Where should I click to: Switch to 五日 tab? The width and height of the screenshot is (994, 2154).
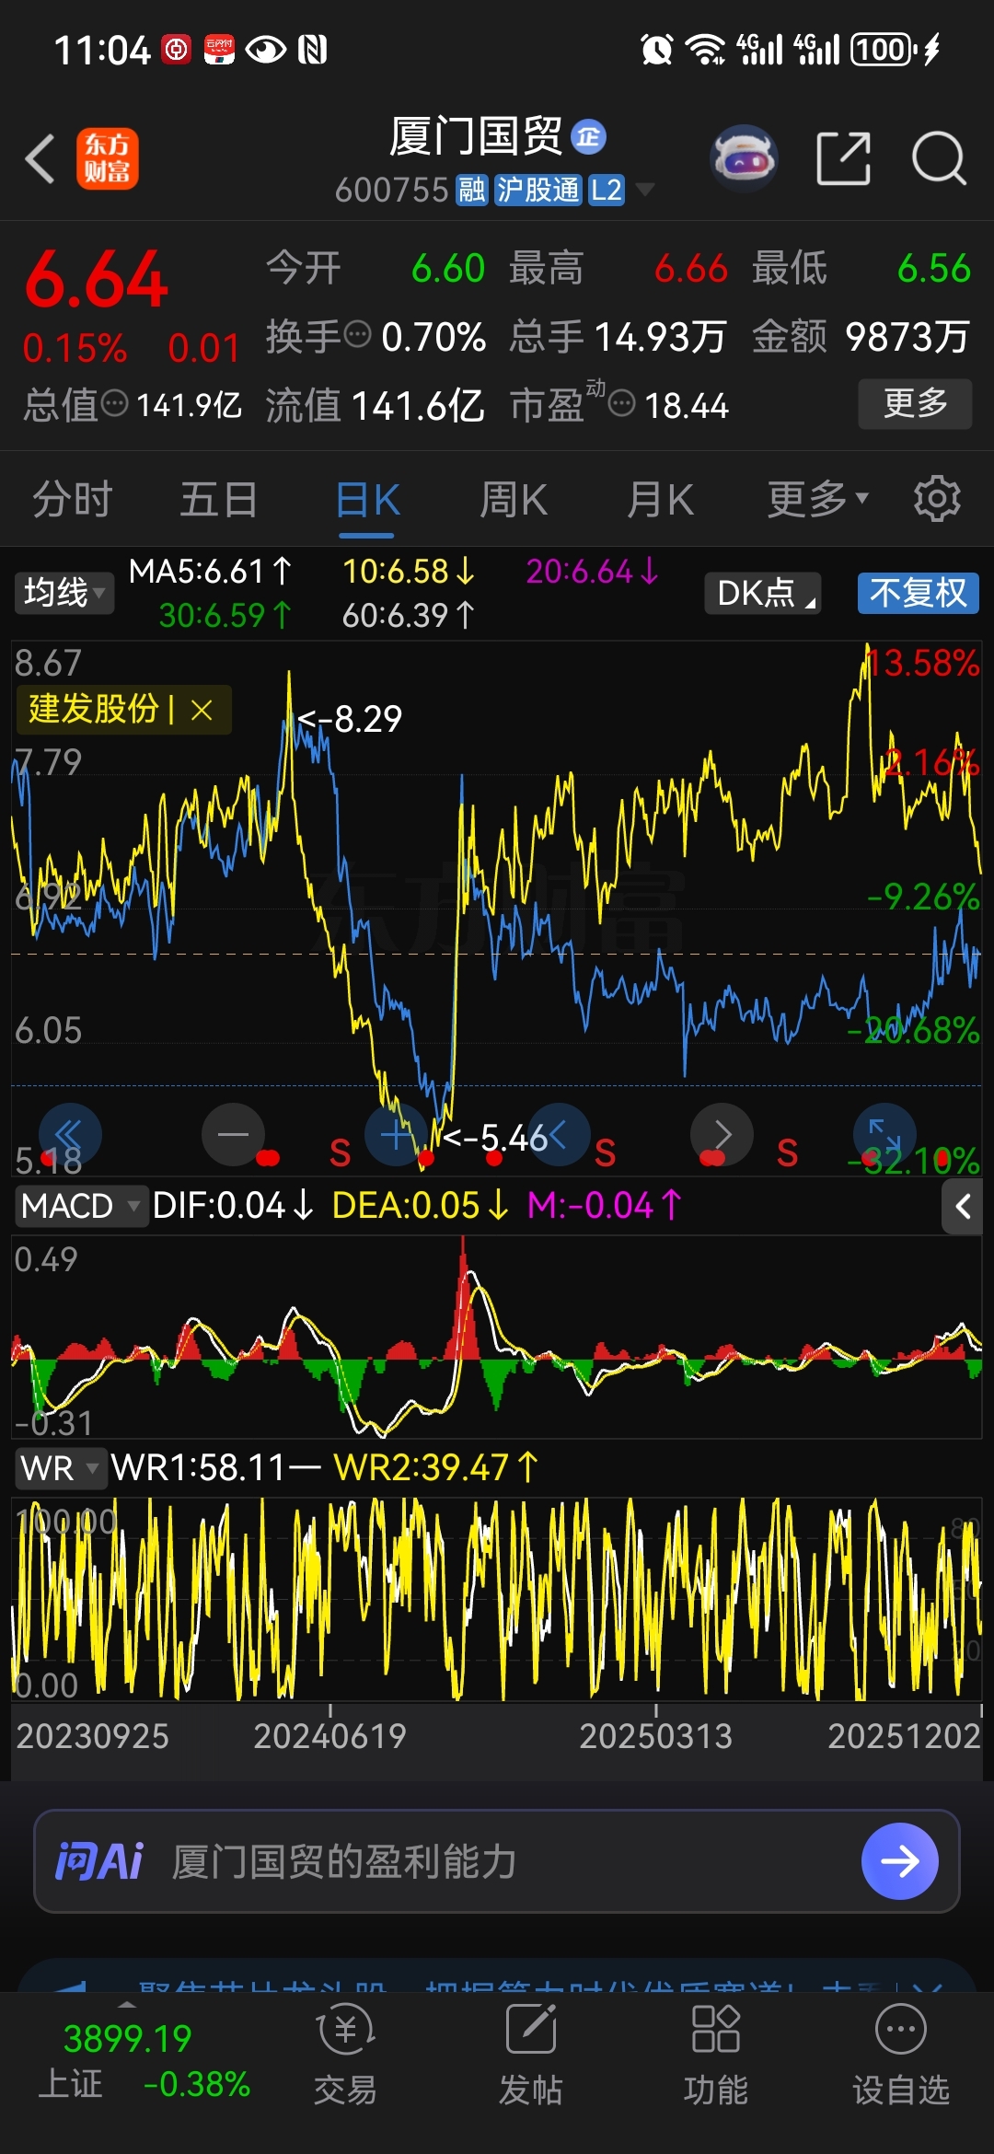219,499
